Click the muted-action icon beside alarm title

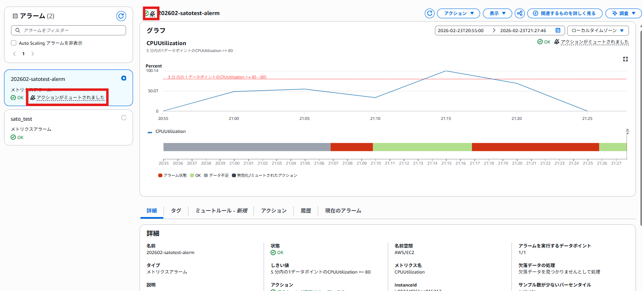pyautogui.click(x=153, y=13)
